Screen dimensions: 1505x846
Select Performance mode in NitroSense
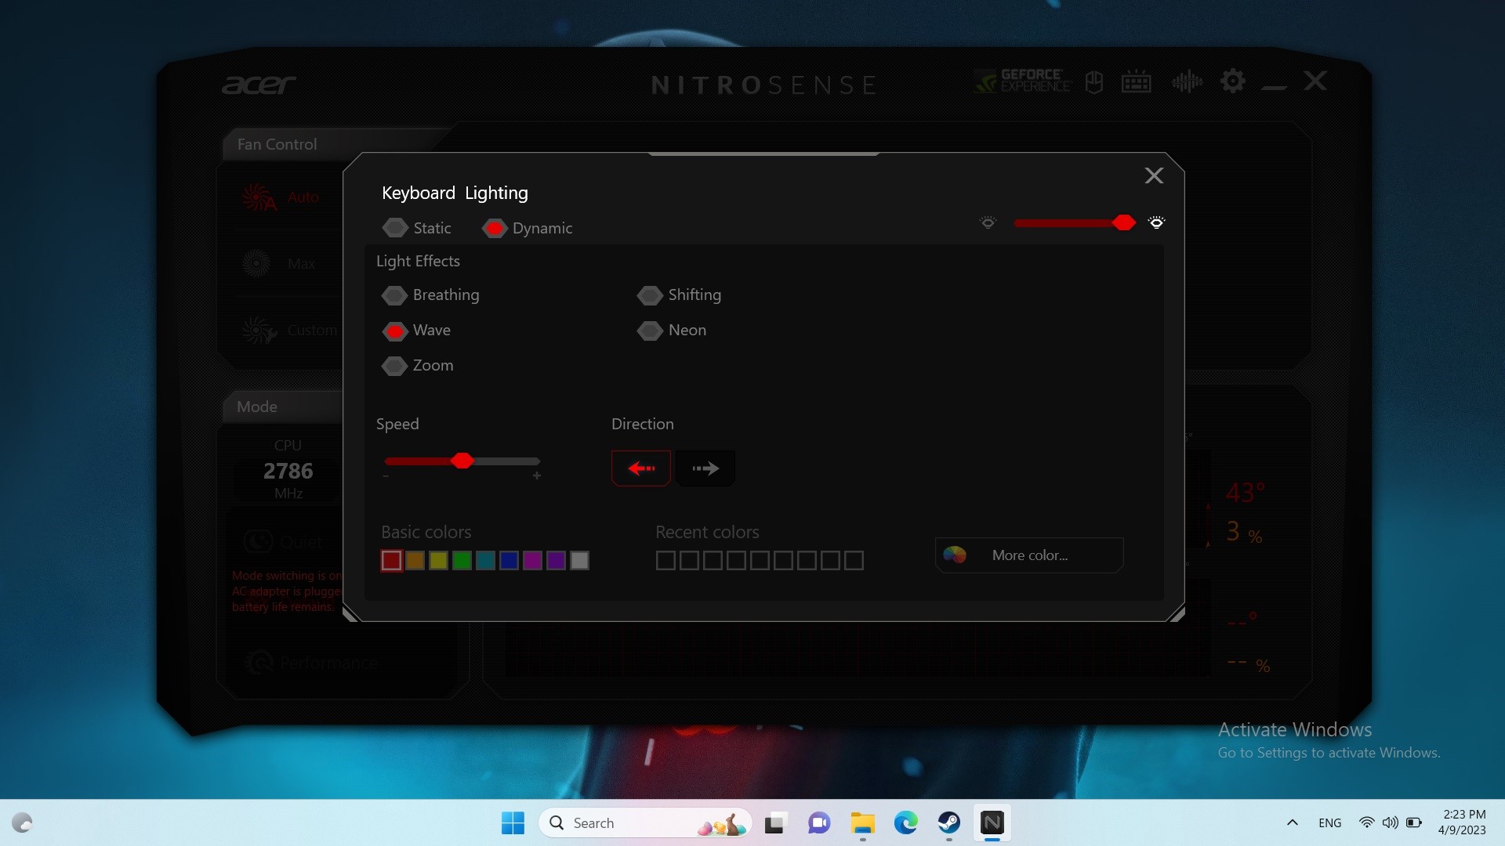tap(312, 663)
